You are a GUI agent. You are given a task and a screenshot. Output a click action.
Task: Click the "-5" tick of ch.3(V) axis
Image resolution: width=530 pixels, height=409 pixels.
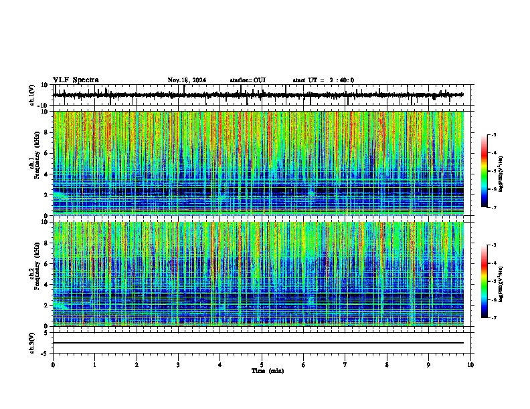tap(46, 354)
